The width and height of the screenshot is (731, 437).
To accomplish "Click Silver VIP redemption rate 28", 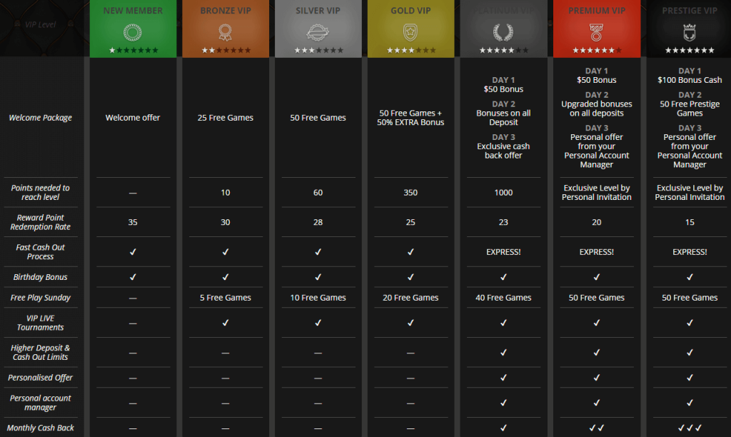I will click(318, 223).
